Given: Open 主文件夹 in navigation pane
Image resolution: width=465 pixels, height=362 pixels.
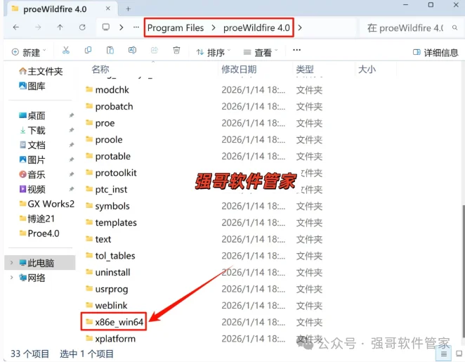Looking at the screenshot, I should 41,71.
